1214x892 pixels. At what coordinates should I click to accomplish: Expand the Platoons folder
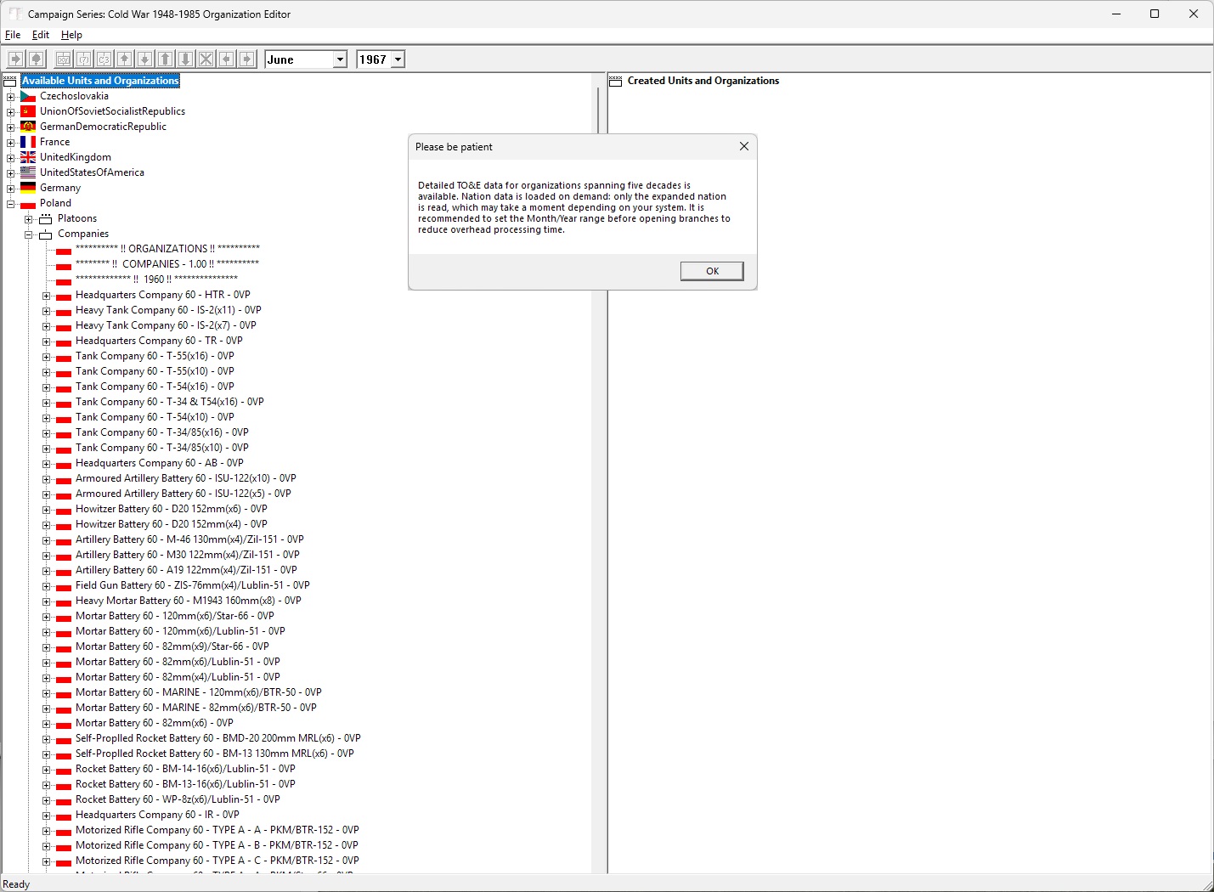pos(28,218)
